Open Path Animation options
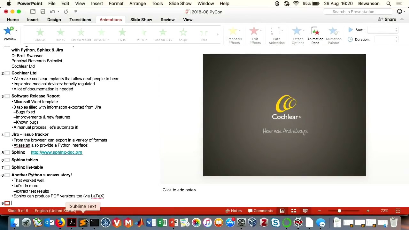 [277, 35]
